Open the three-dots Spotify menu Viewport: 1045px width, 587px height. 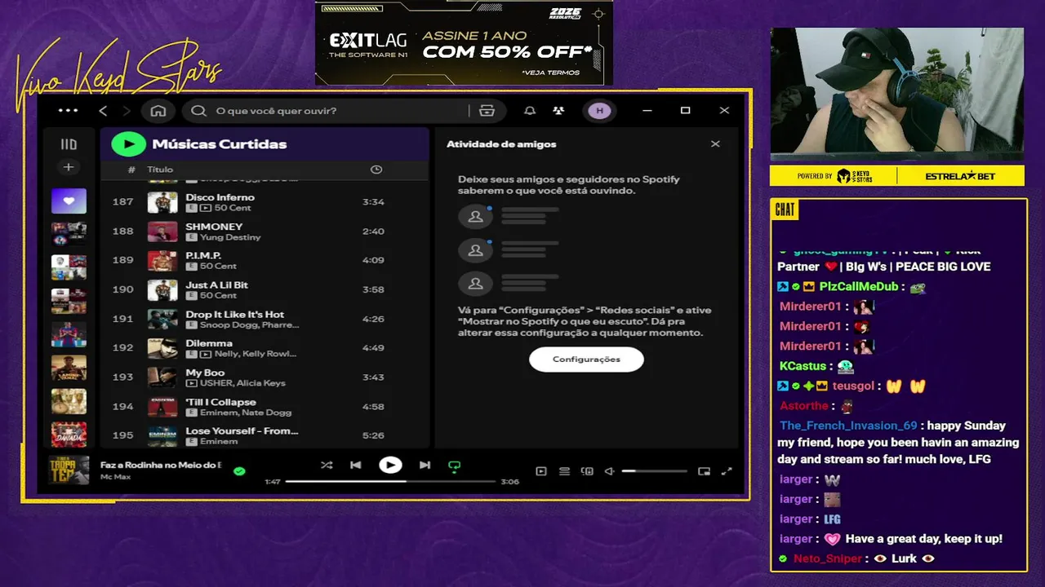click(69, 111)
